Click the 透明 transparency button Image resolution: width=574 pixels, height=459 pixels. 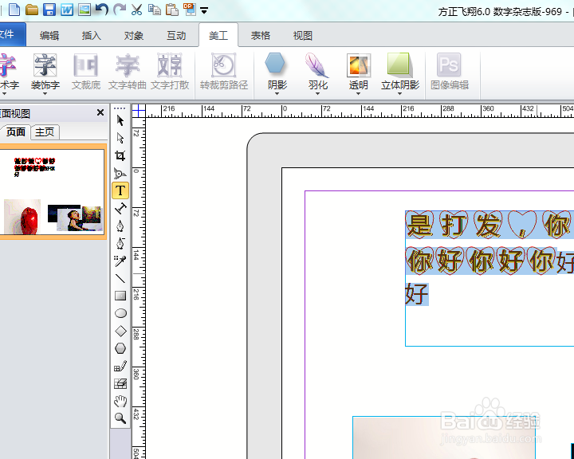(x=359, y=72)
